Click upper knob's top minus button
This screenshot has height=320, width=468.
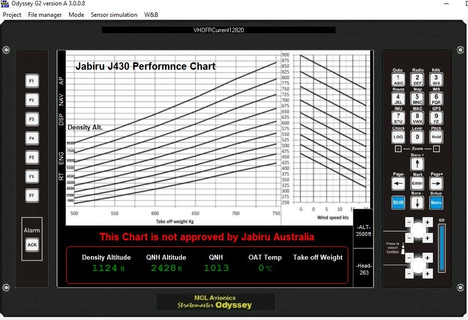(409, 222)
